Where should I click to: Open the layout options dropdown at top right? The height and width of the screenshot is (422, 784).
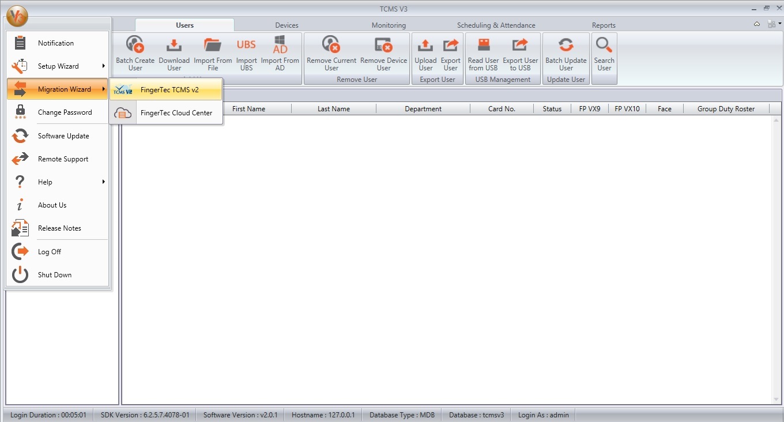click(774, 24)
